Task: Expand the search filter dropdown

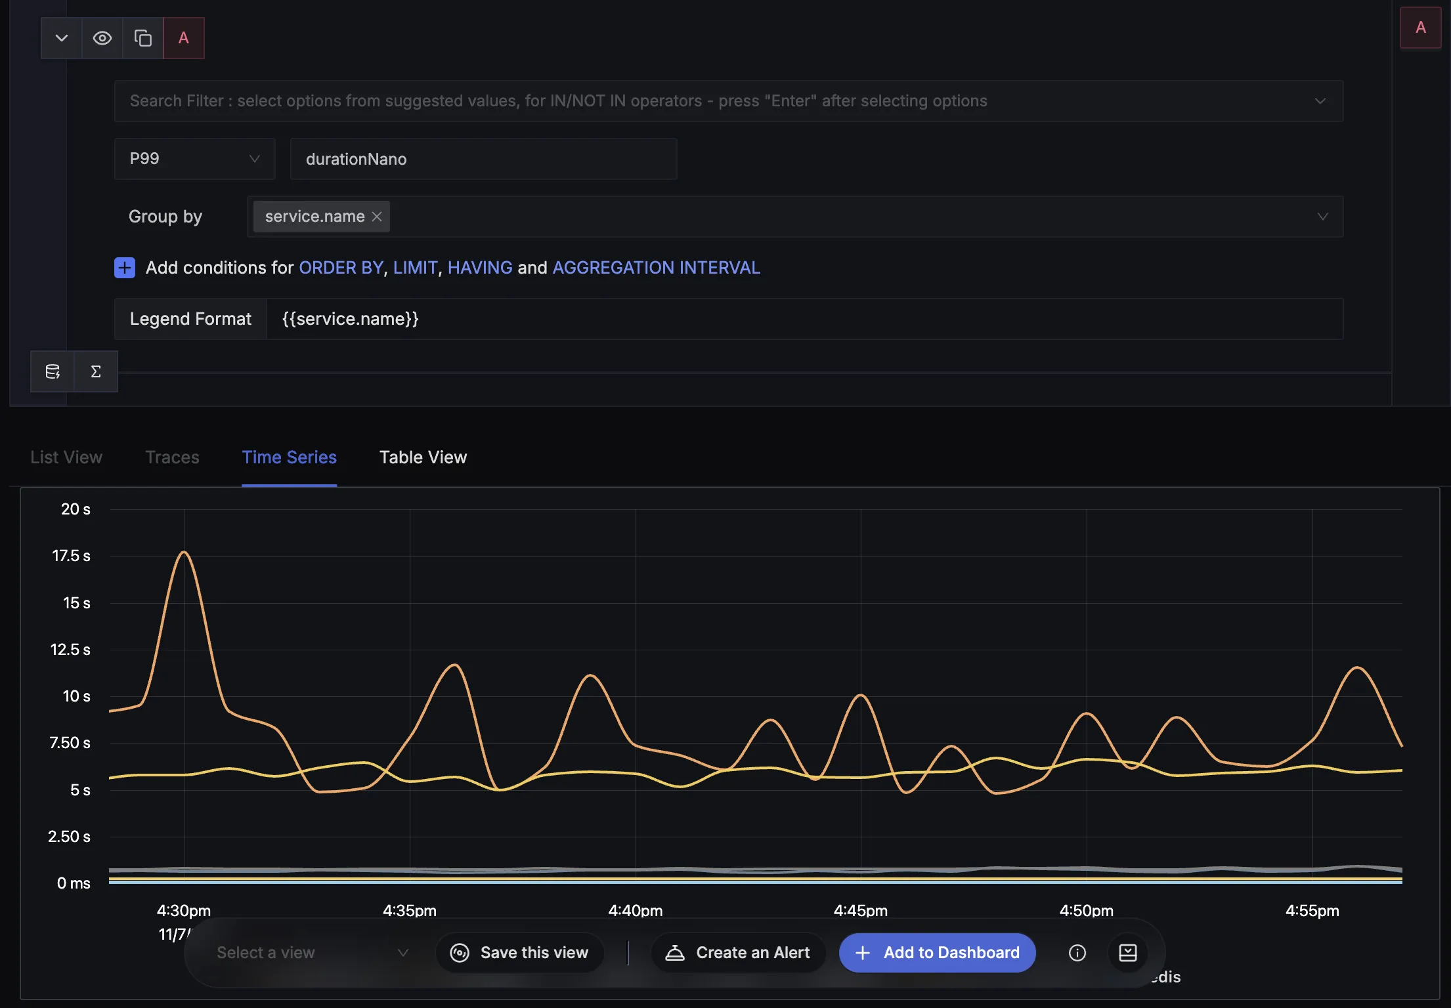Action: [1321, 100]
